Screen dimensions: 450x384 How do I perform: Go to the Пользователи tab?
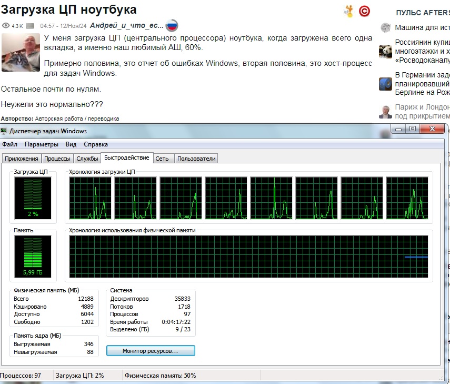coord(196,159)
